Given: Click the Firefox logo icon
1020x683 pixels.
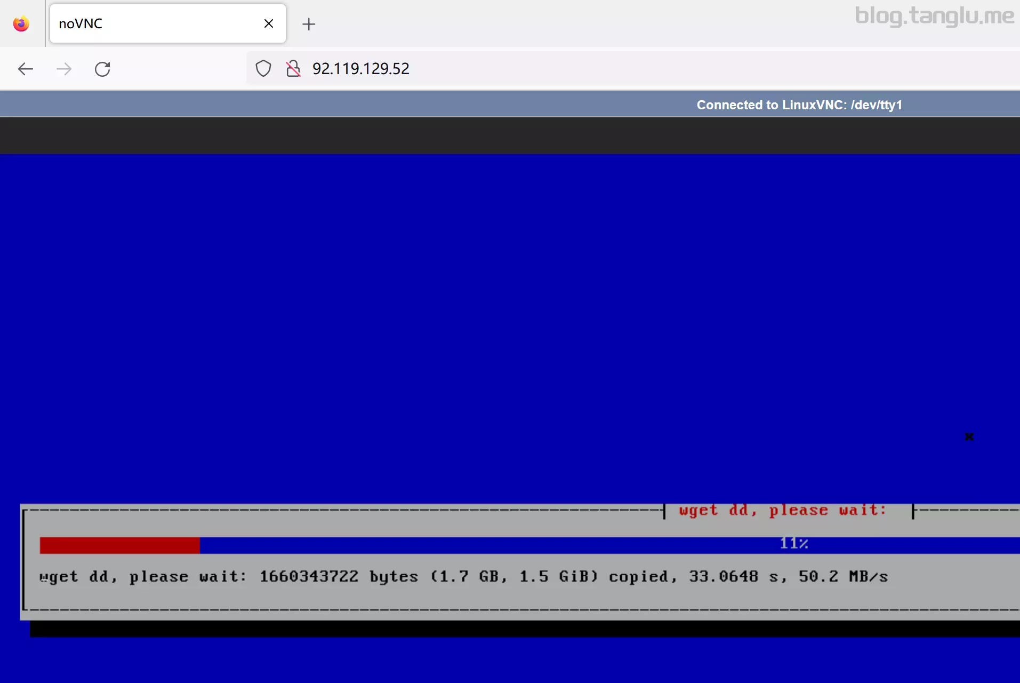Looking at the screenshot, I should coord(21,24).
